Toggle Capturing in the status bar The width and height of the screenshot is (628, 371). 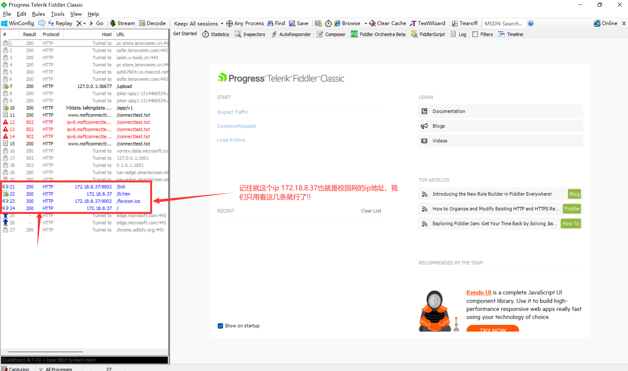point(15,369)
